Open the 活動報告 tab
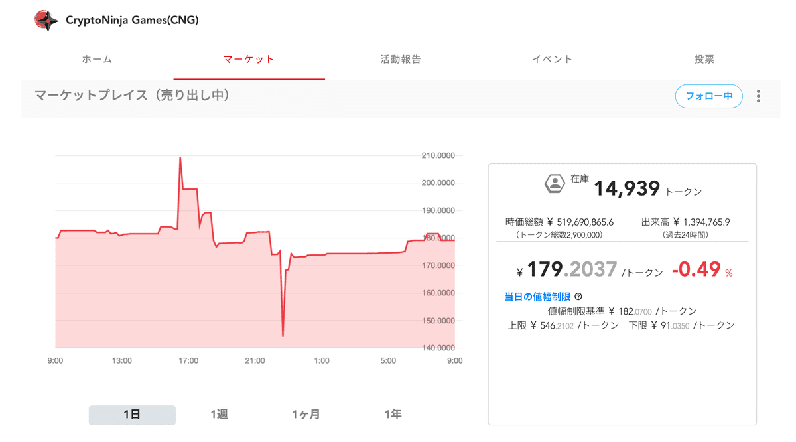 [401, 59]
